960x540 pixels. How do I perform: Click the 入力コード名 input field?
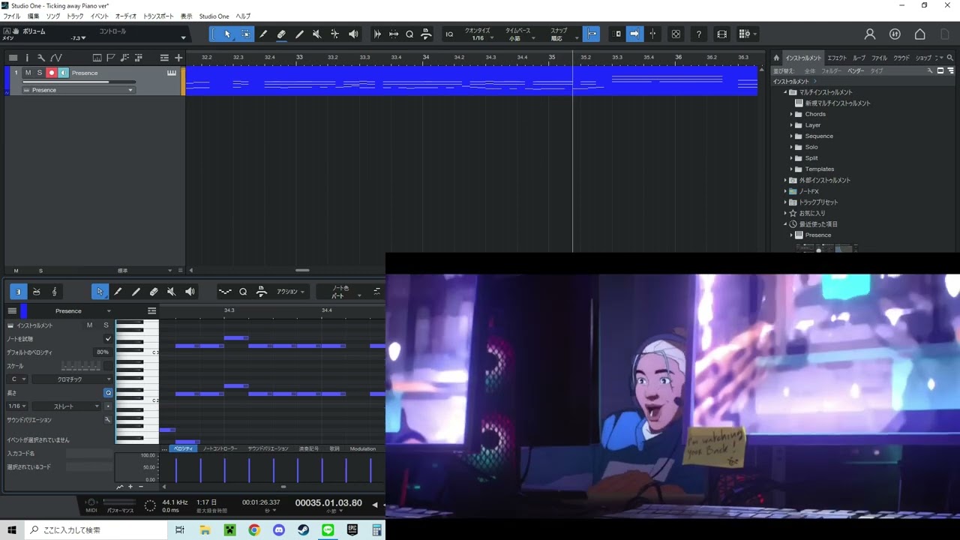point(89,454)
